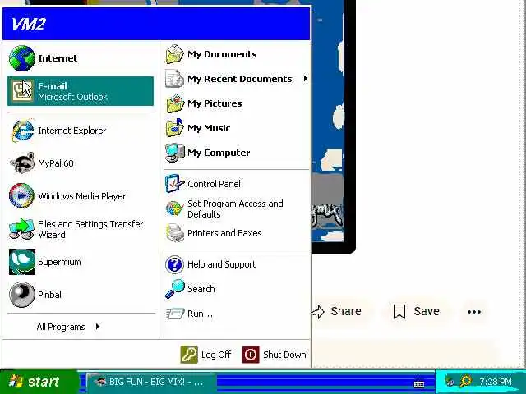
Task: Launch the Supermium icon
Action: (x=22, y=262)
